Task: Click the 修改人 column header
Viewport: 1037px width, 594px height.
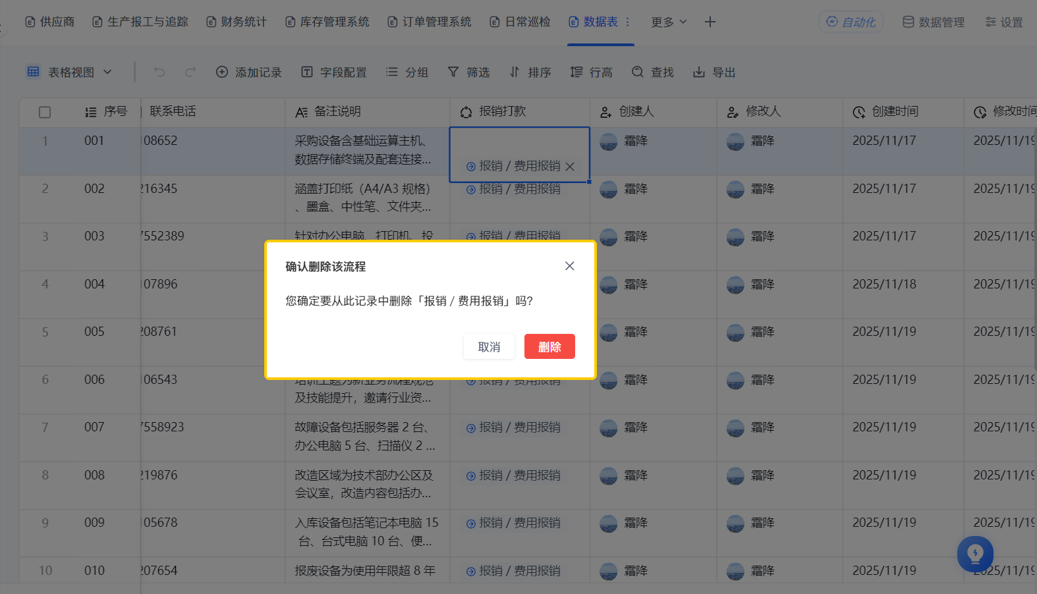Action: [x=780, y=112]
